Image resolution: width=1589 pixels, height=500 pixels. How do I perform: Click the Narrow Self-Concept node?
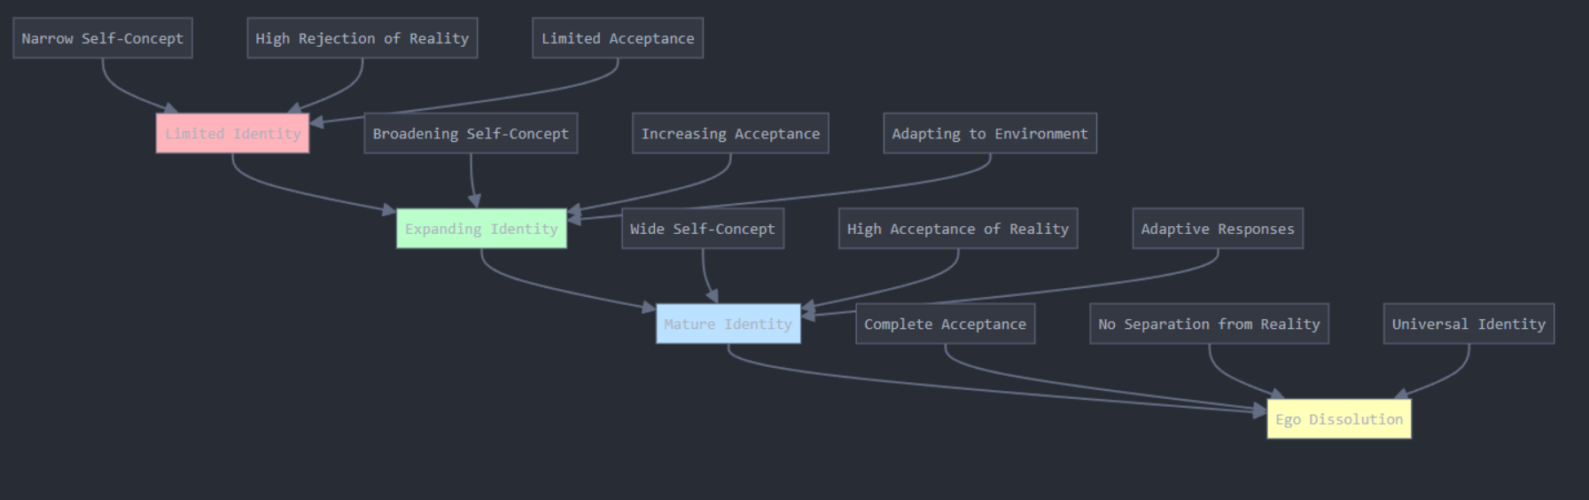tap(103, 38)
